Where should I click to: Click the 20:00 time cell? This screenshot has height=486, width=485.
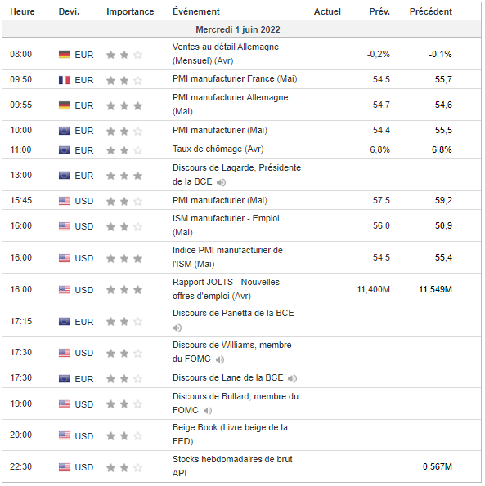[20, 435]
